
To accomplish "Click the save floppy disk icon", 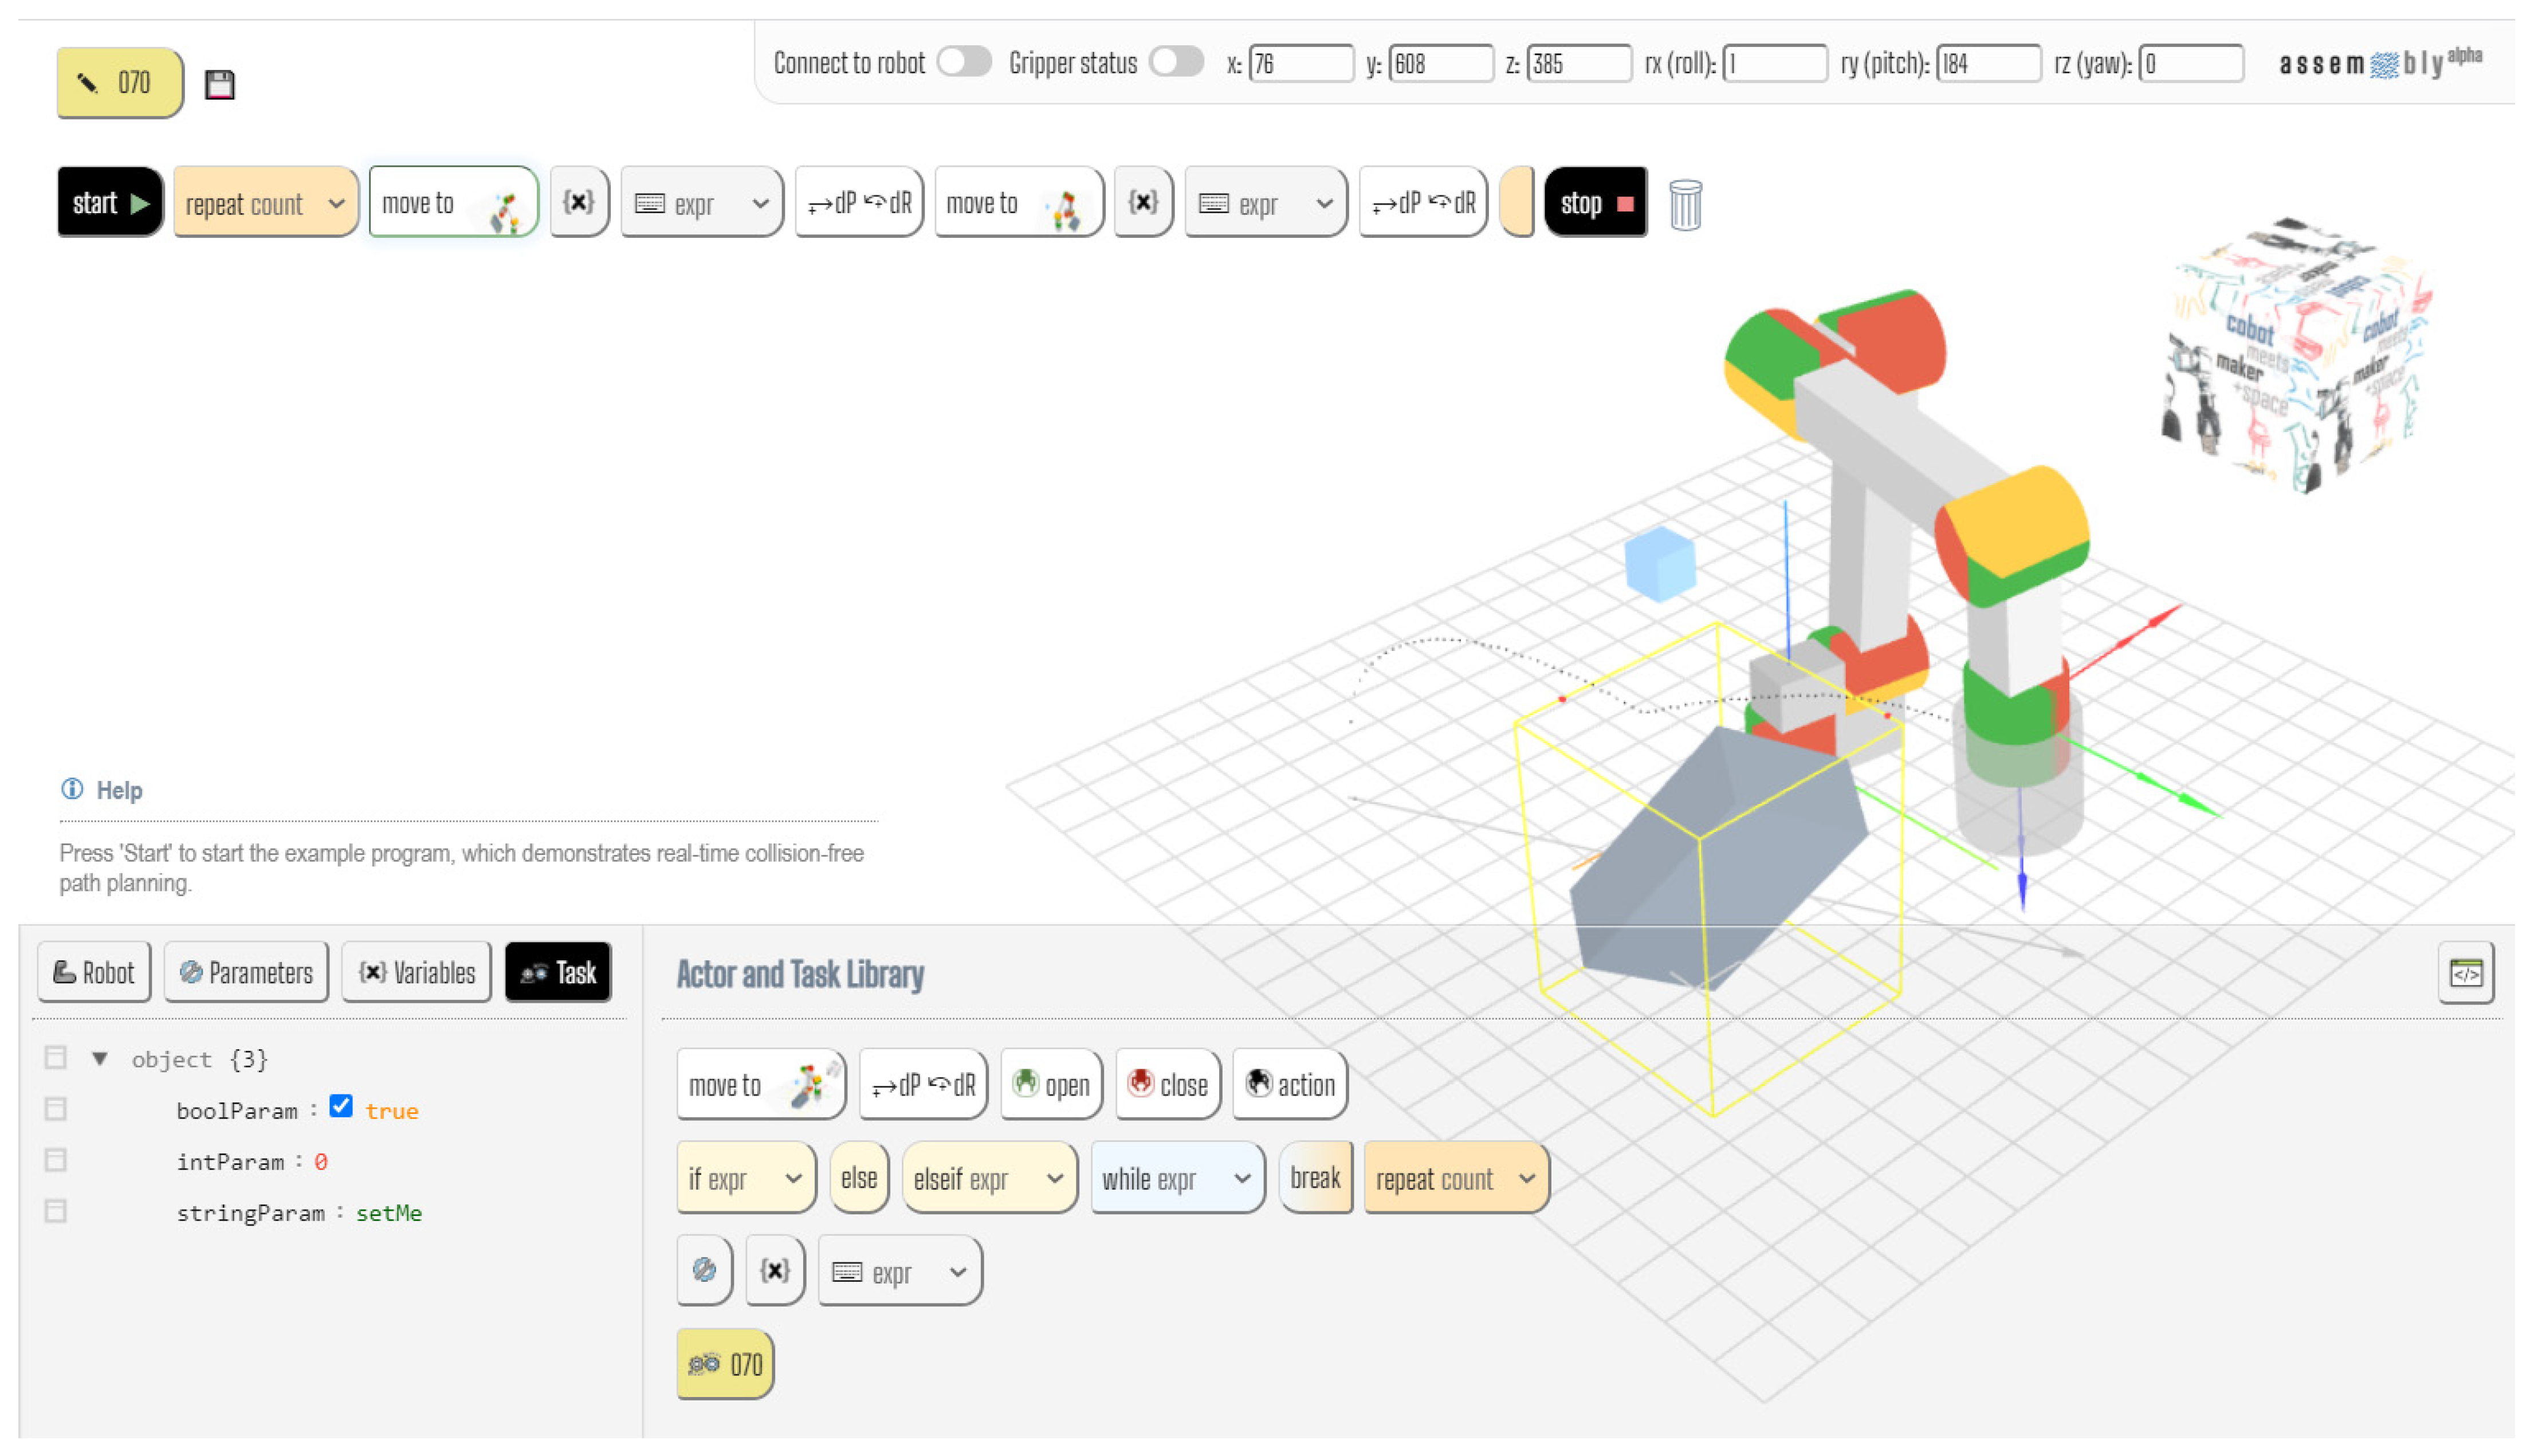I will pos(219,84).
